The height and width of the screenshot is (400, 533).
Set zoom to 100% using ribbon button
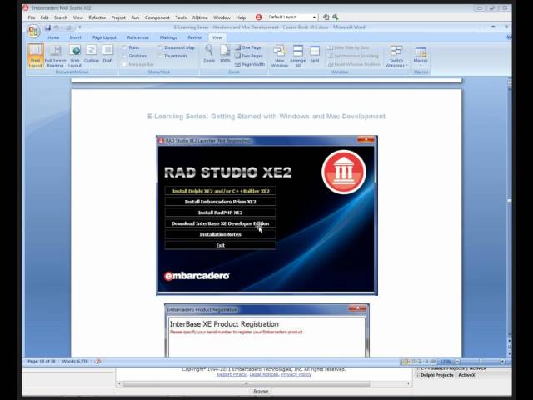(225, 54)
